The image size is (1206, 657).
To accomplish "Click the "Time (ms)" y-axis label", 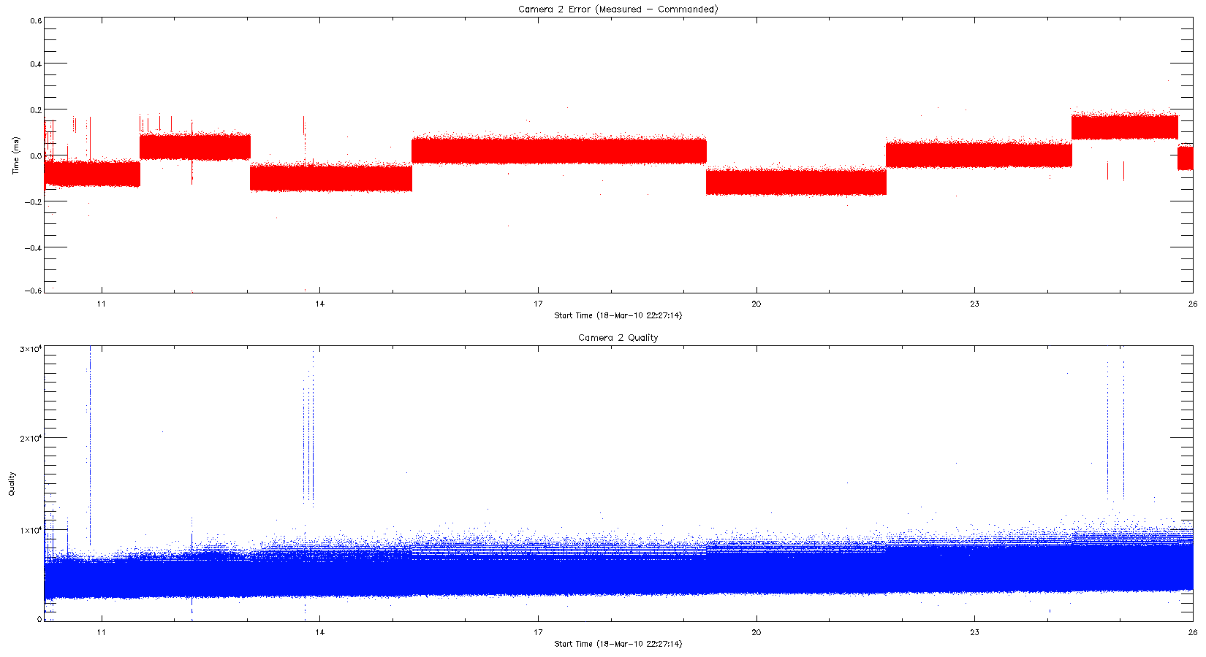I will tap(15, 155).
